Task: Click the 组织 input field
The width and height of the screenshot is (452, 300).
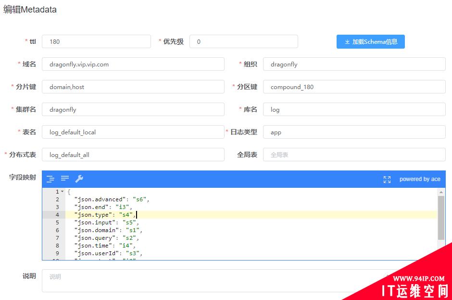Action: pos(354,64)
